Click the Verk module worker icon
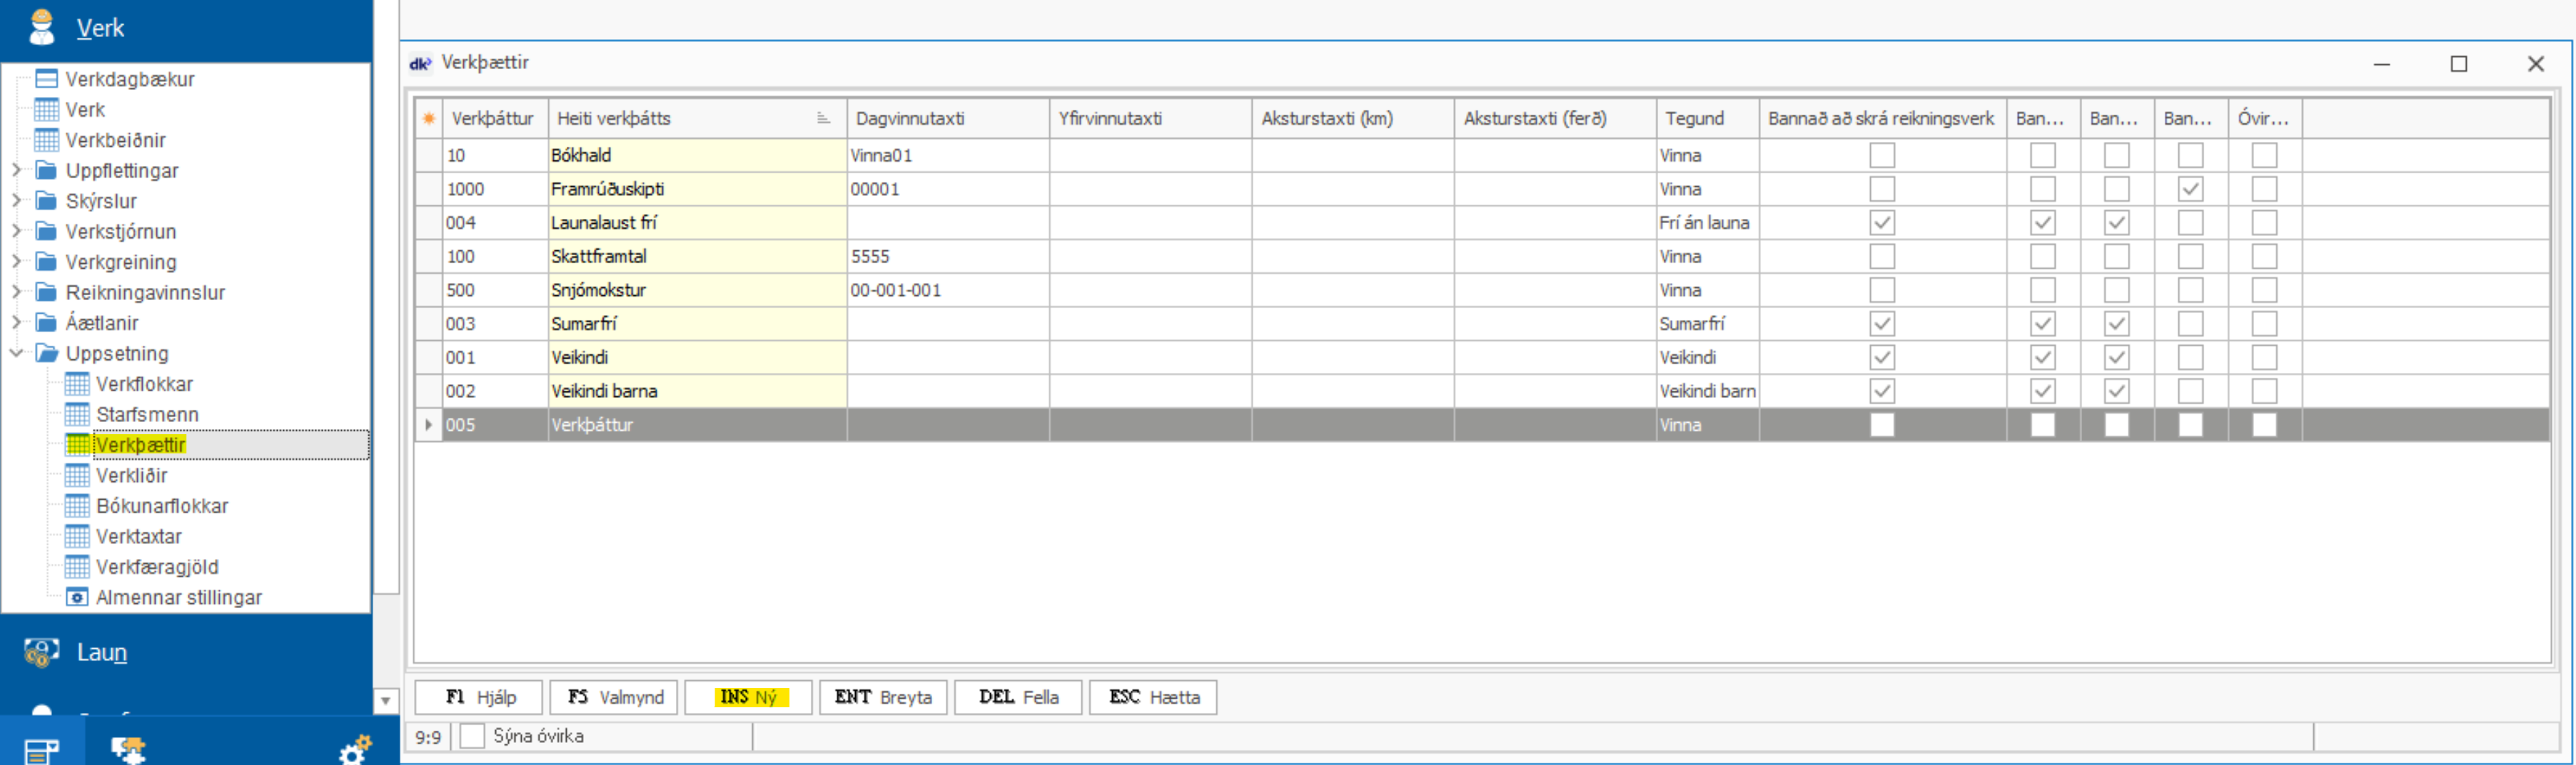Image resolution: width=2576 pixels, height=765 pixels. 41,27
